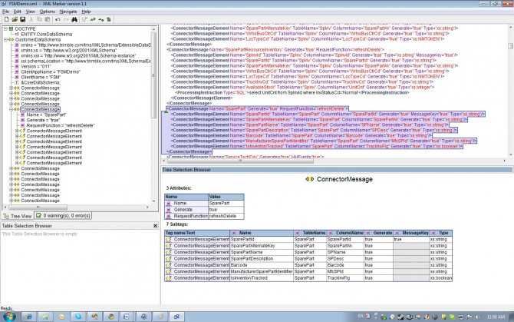
Task: Click the tree panel horizontal scrollbar
Action: 75,207
